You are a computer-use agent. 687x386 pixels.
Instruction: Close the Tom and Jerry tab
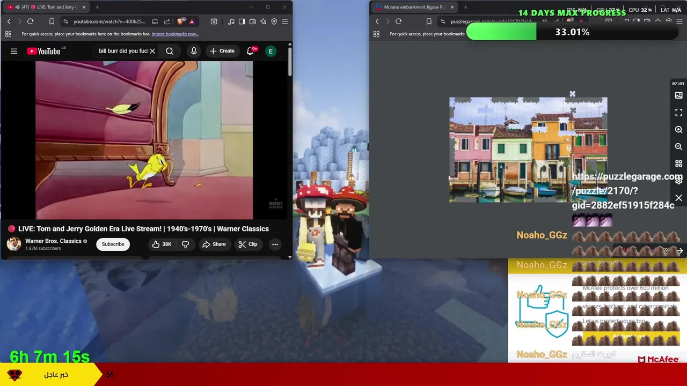click(x=84, y=7)
